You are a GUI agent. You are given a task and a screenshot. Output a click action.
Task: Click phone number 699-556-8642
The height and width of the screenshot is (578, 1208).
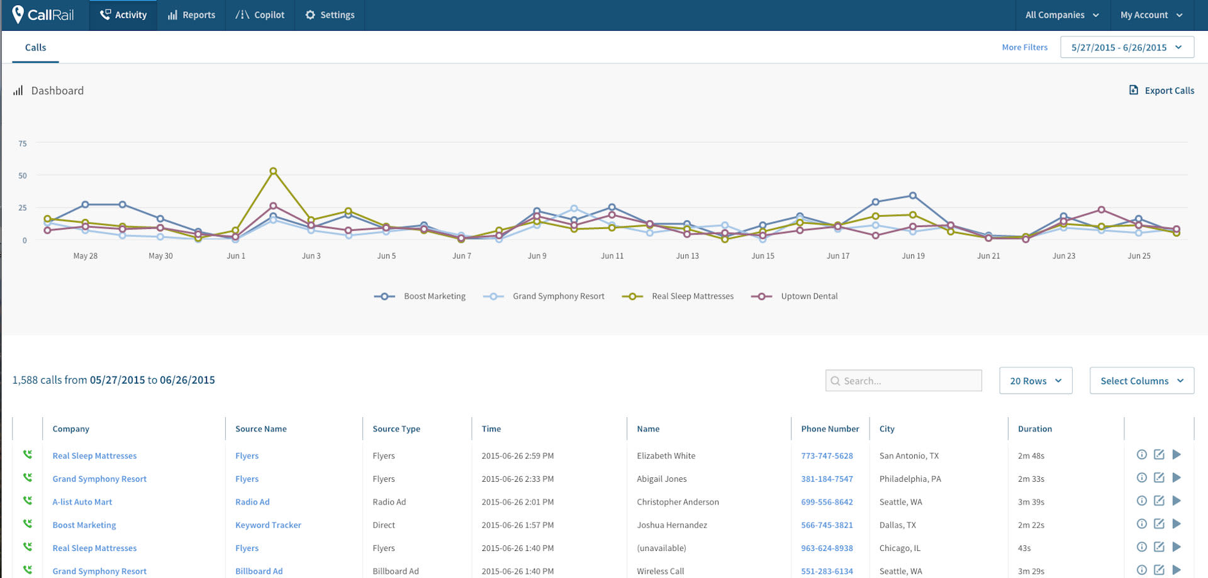coord(827,502)
